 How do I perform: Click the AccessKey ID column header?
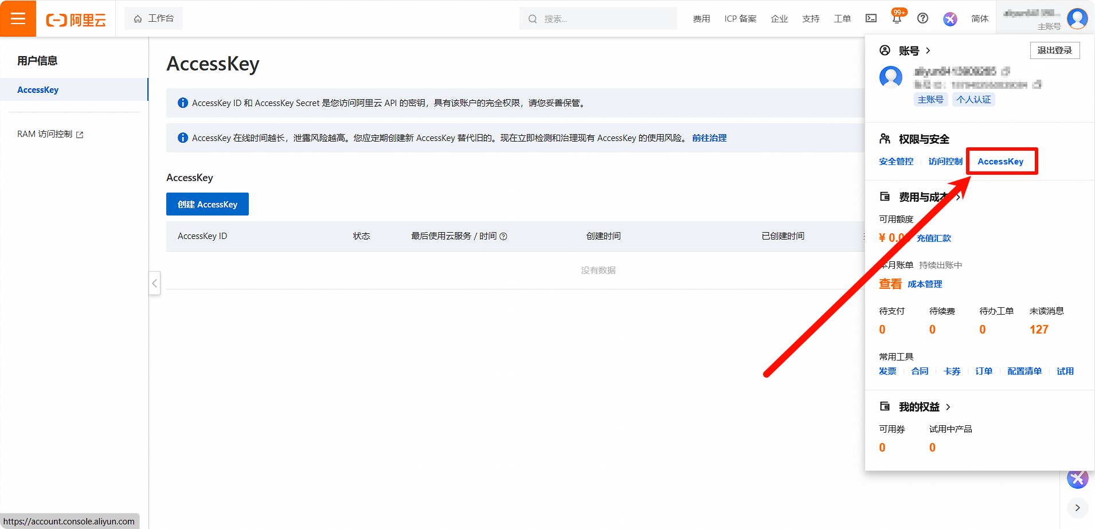coord(202,236)
